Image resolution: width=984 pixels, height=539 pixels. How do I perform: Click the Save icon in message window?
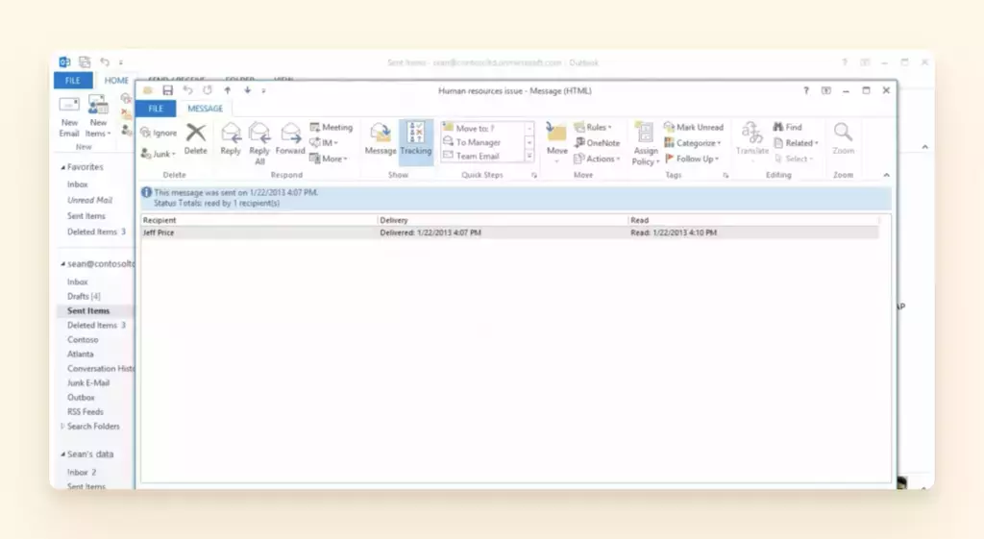point(167,90)
